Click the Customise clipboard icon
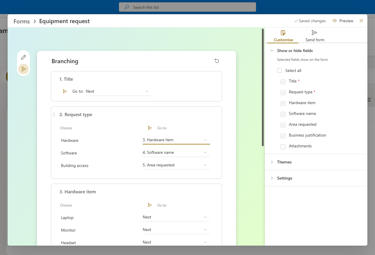 pyautogui.click(x=283, y=33)
